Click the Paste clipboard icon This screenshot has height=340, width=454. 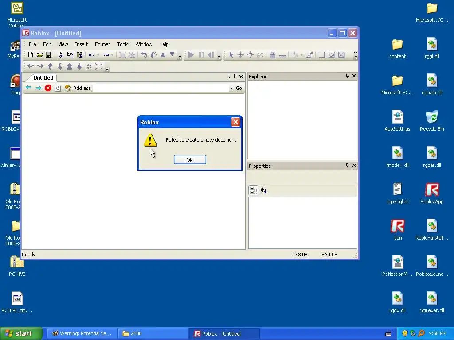(x=80, y=55)
